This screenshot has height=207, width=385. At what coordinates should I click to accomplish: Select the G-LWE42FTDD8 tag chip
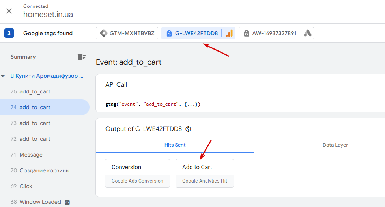tap(198, 33)
